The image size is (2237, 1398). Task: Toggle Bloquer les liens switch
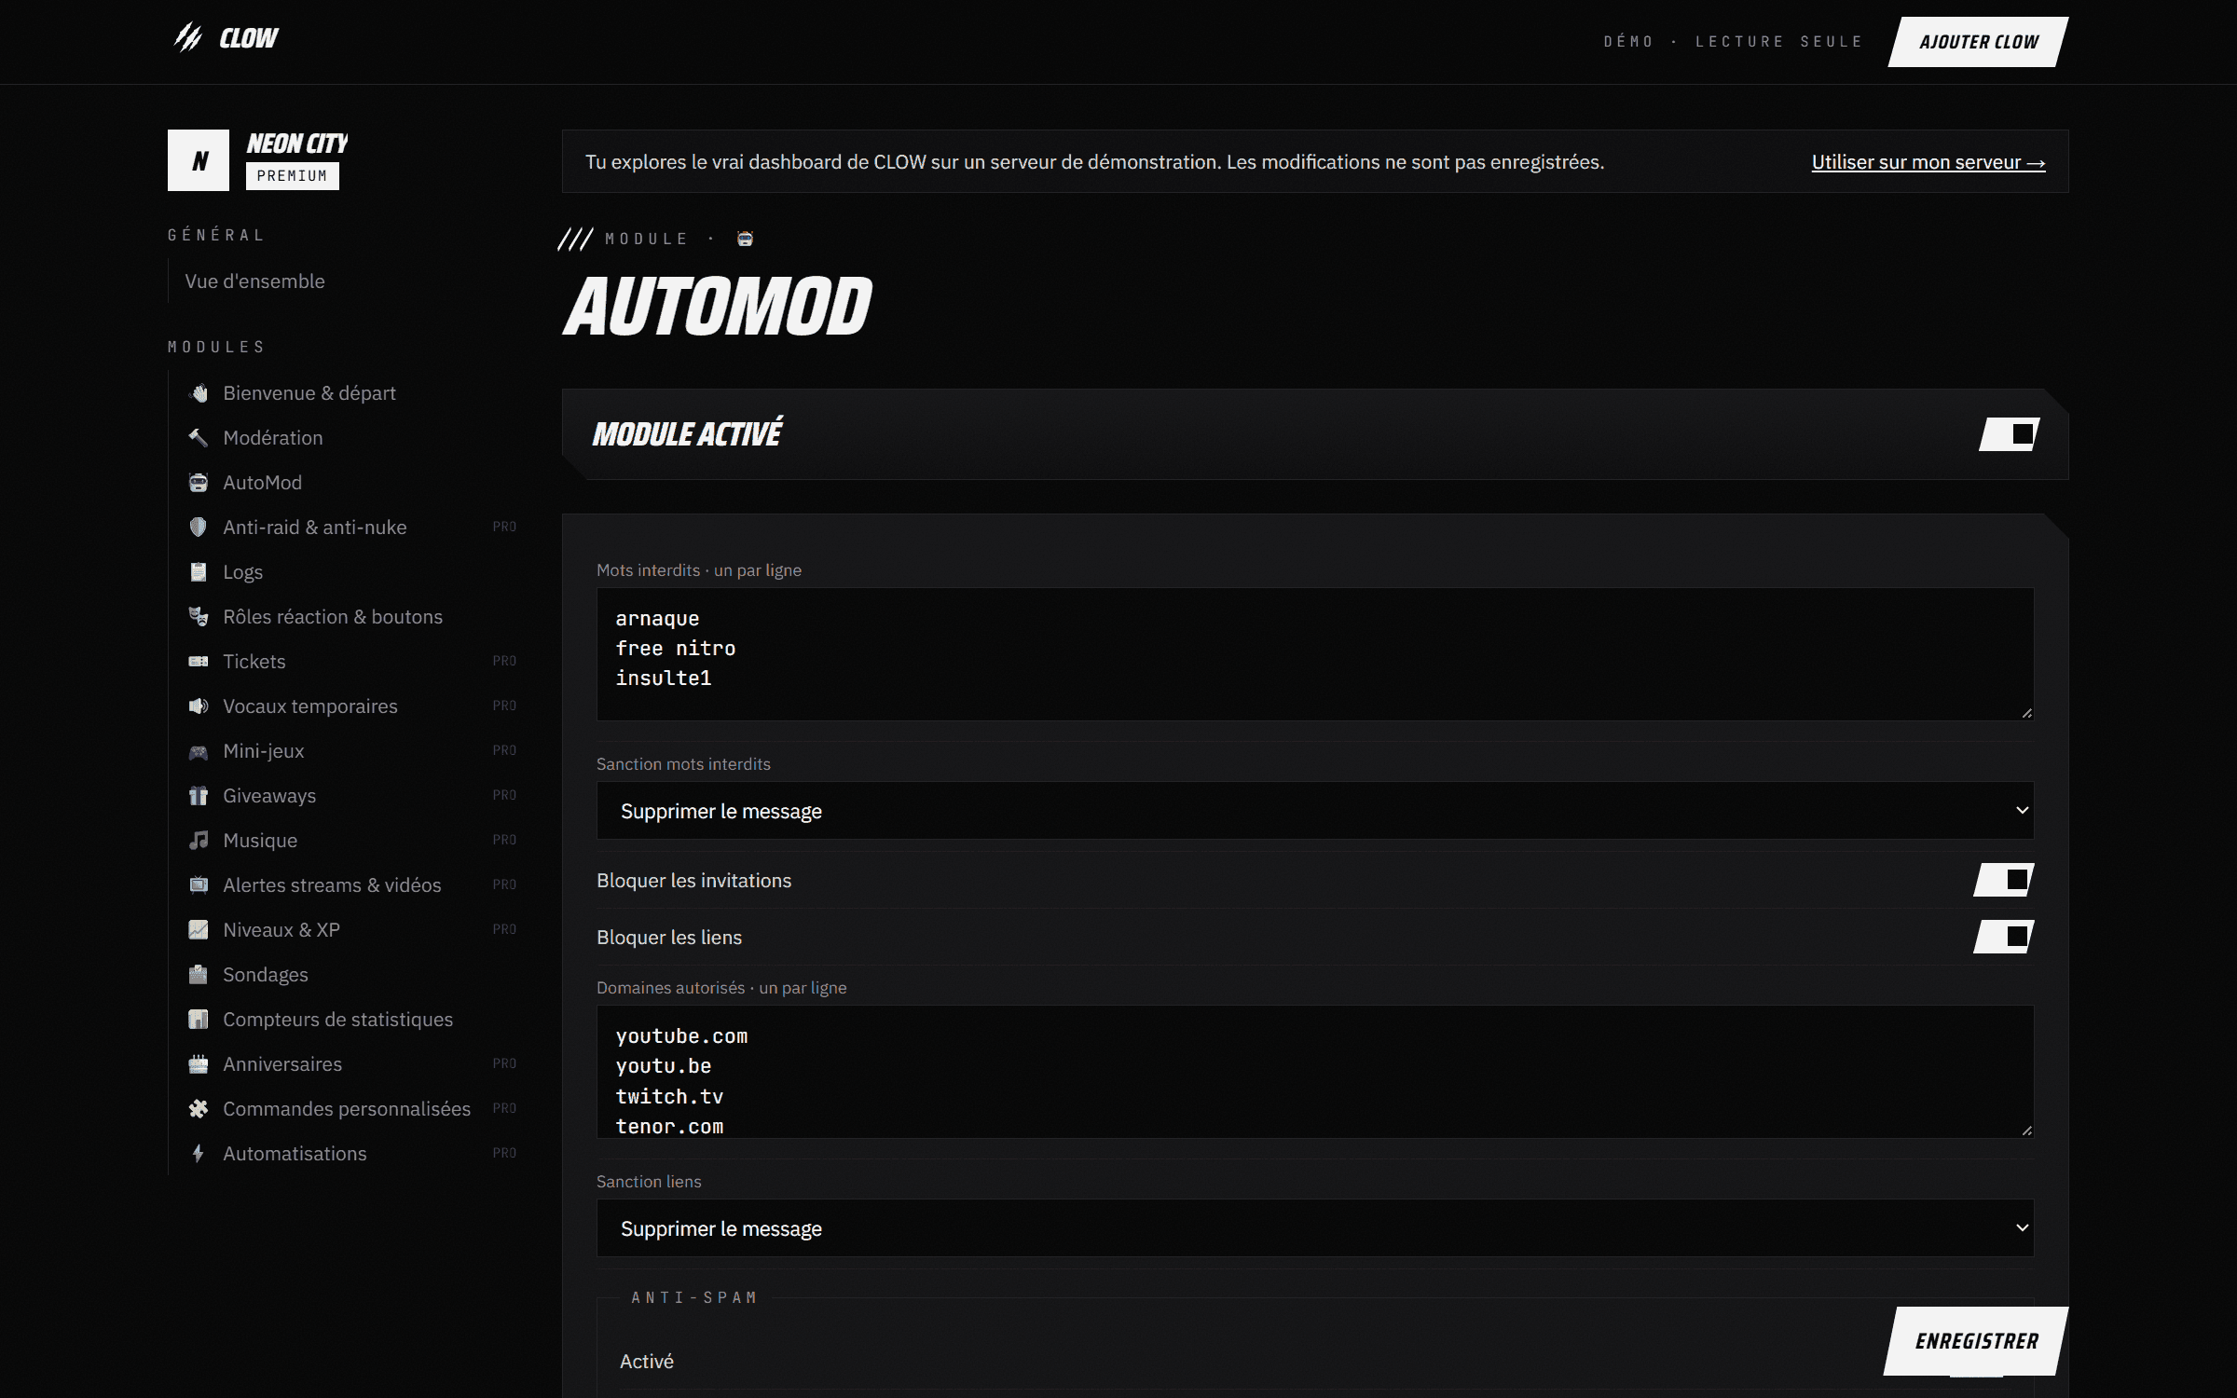2004,937
